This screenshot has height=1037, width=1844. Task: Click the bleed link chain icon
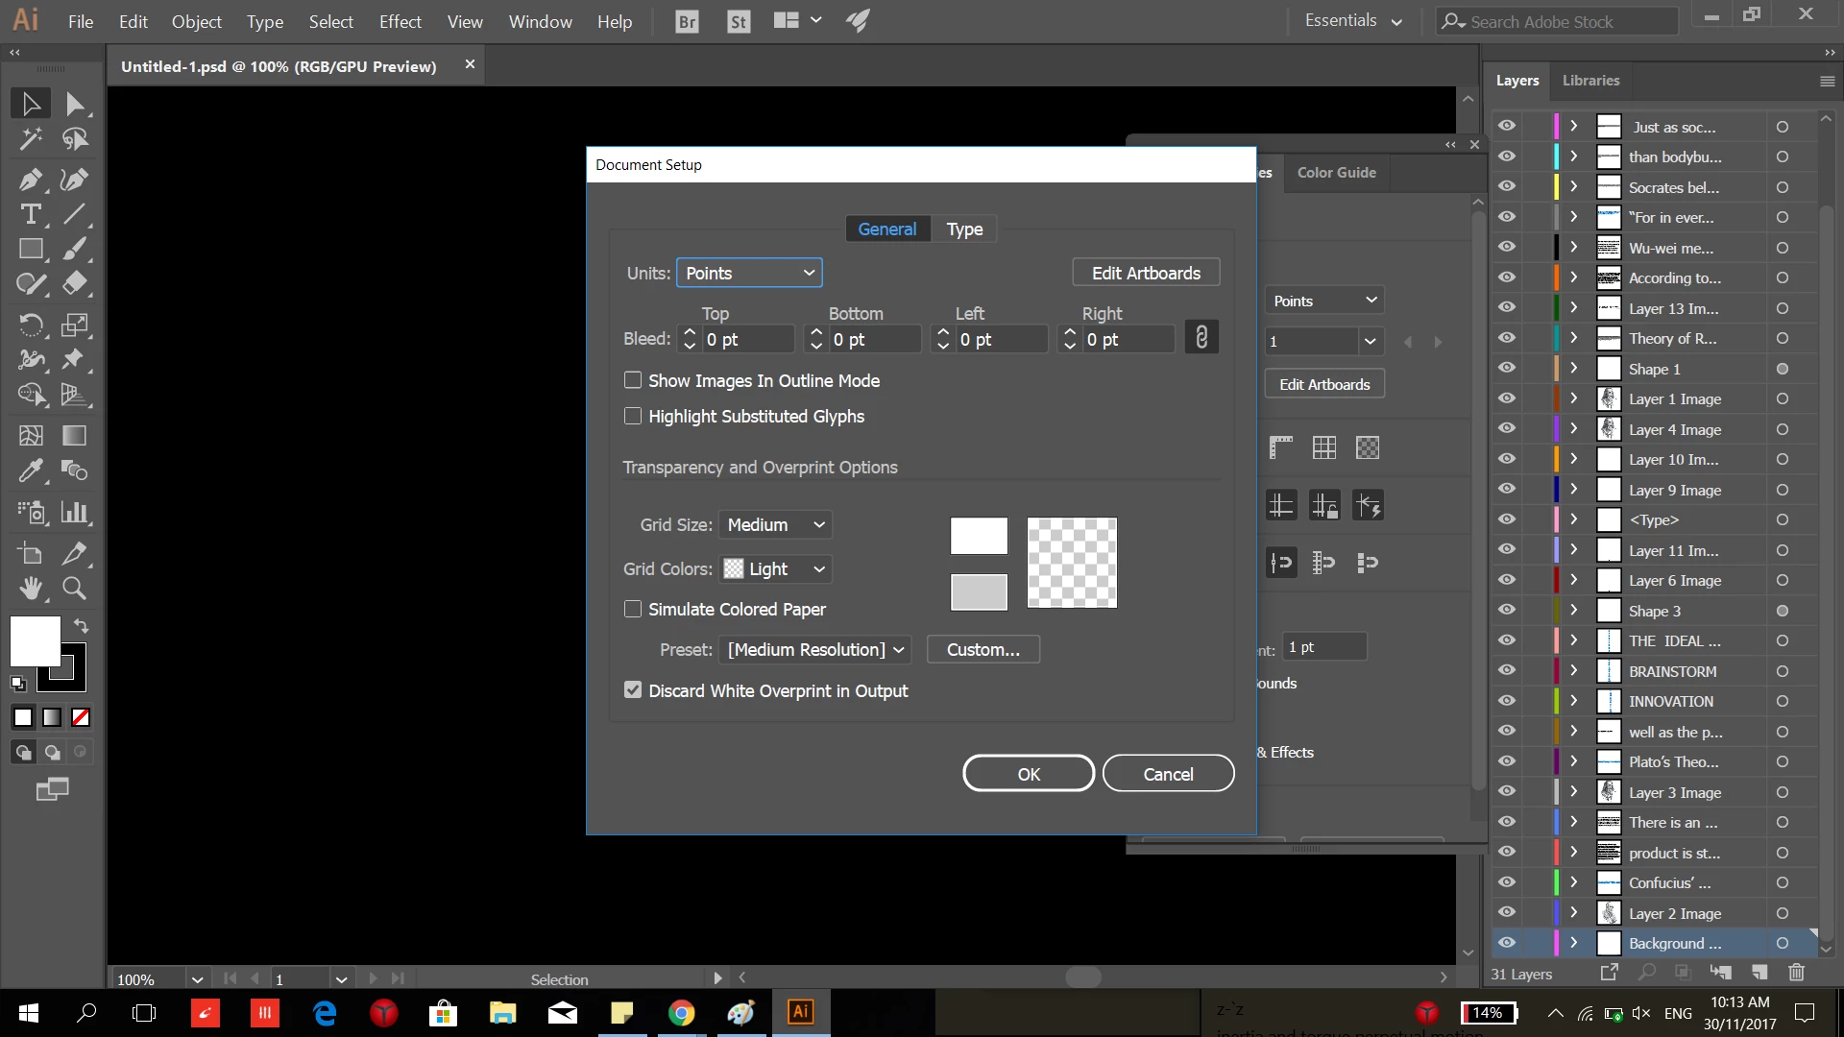coord(1201,338)
